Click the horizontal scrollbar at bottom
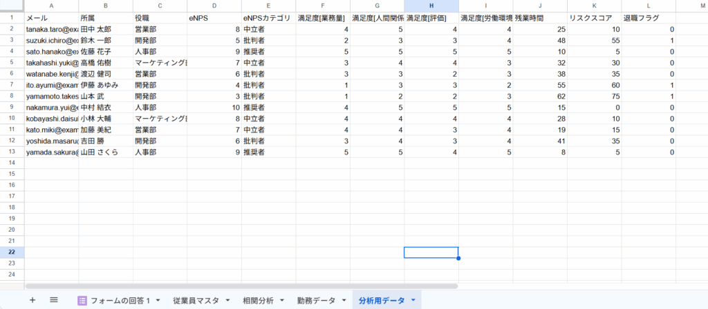The height and width of the screenshot is (309, 708). tap(241, 286)
